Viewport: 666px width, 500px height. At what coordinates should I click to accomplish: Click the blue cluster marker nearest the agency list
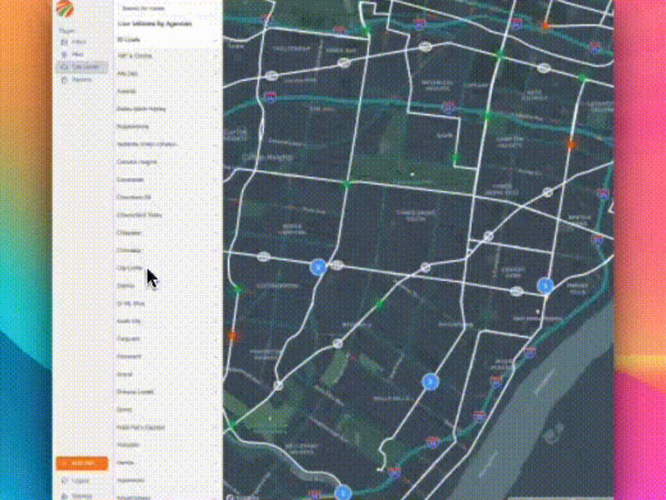[x=318, y=267]
